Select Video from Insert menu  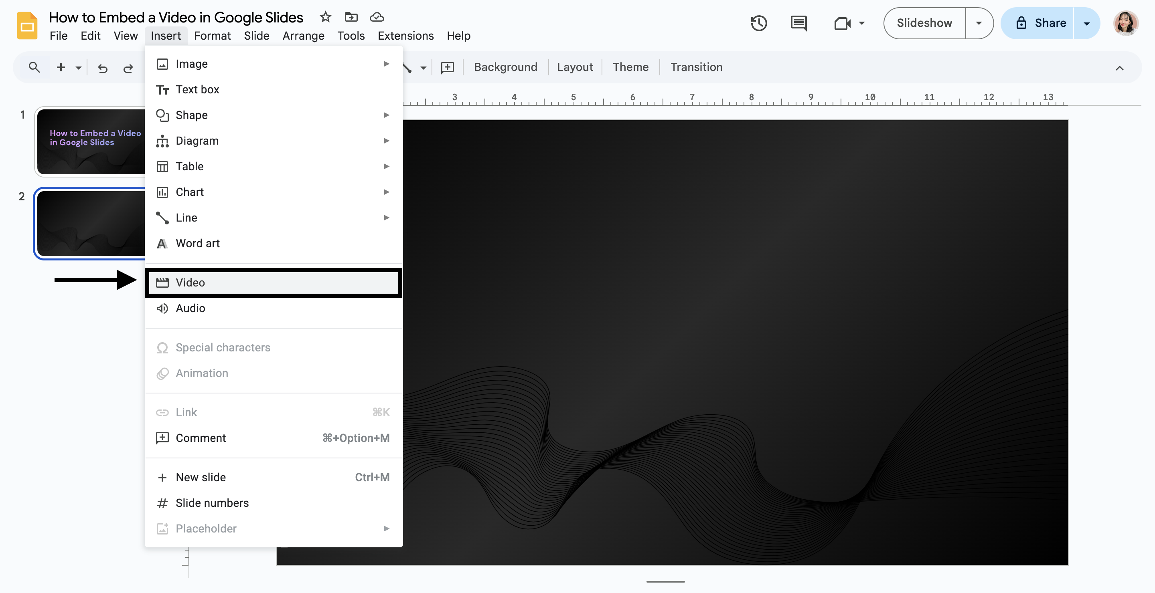point(273,282)
